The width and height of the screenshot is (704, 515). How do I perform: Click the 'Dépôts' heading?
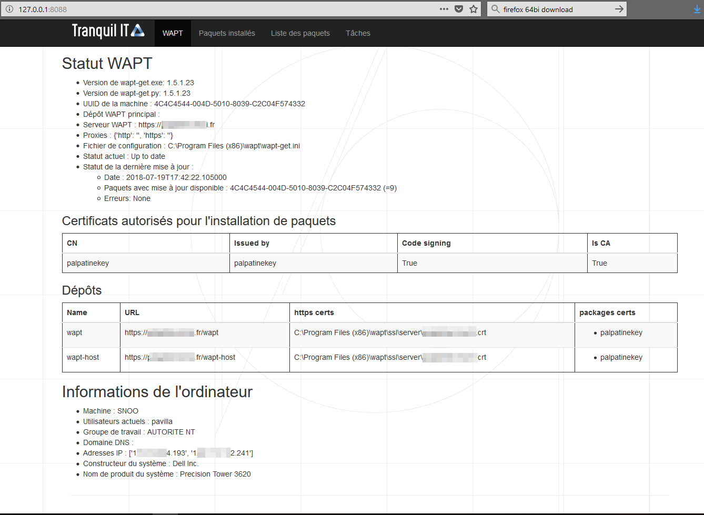click(82, 290)
